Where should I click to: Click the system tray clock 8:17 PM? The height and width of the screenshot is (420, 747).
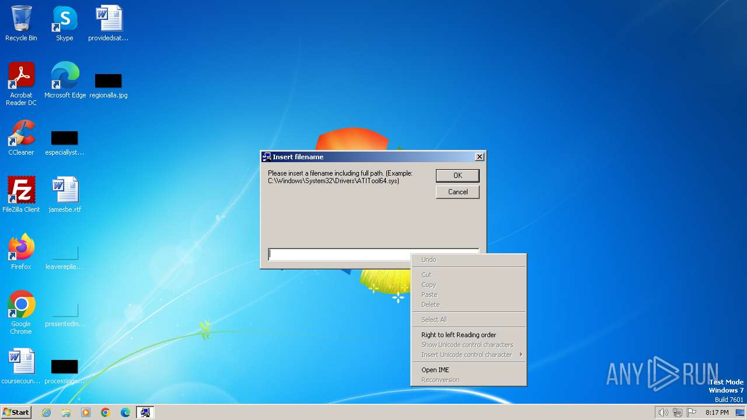[x=717, y=412]
